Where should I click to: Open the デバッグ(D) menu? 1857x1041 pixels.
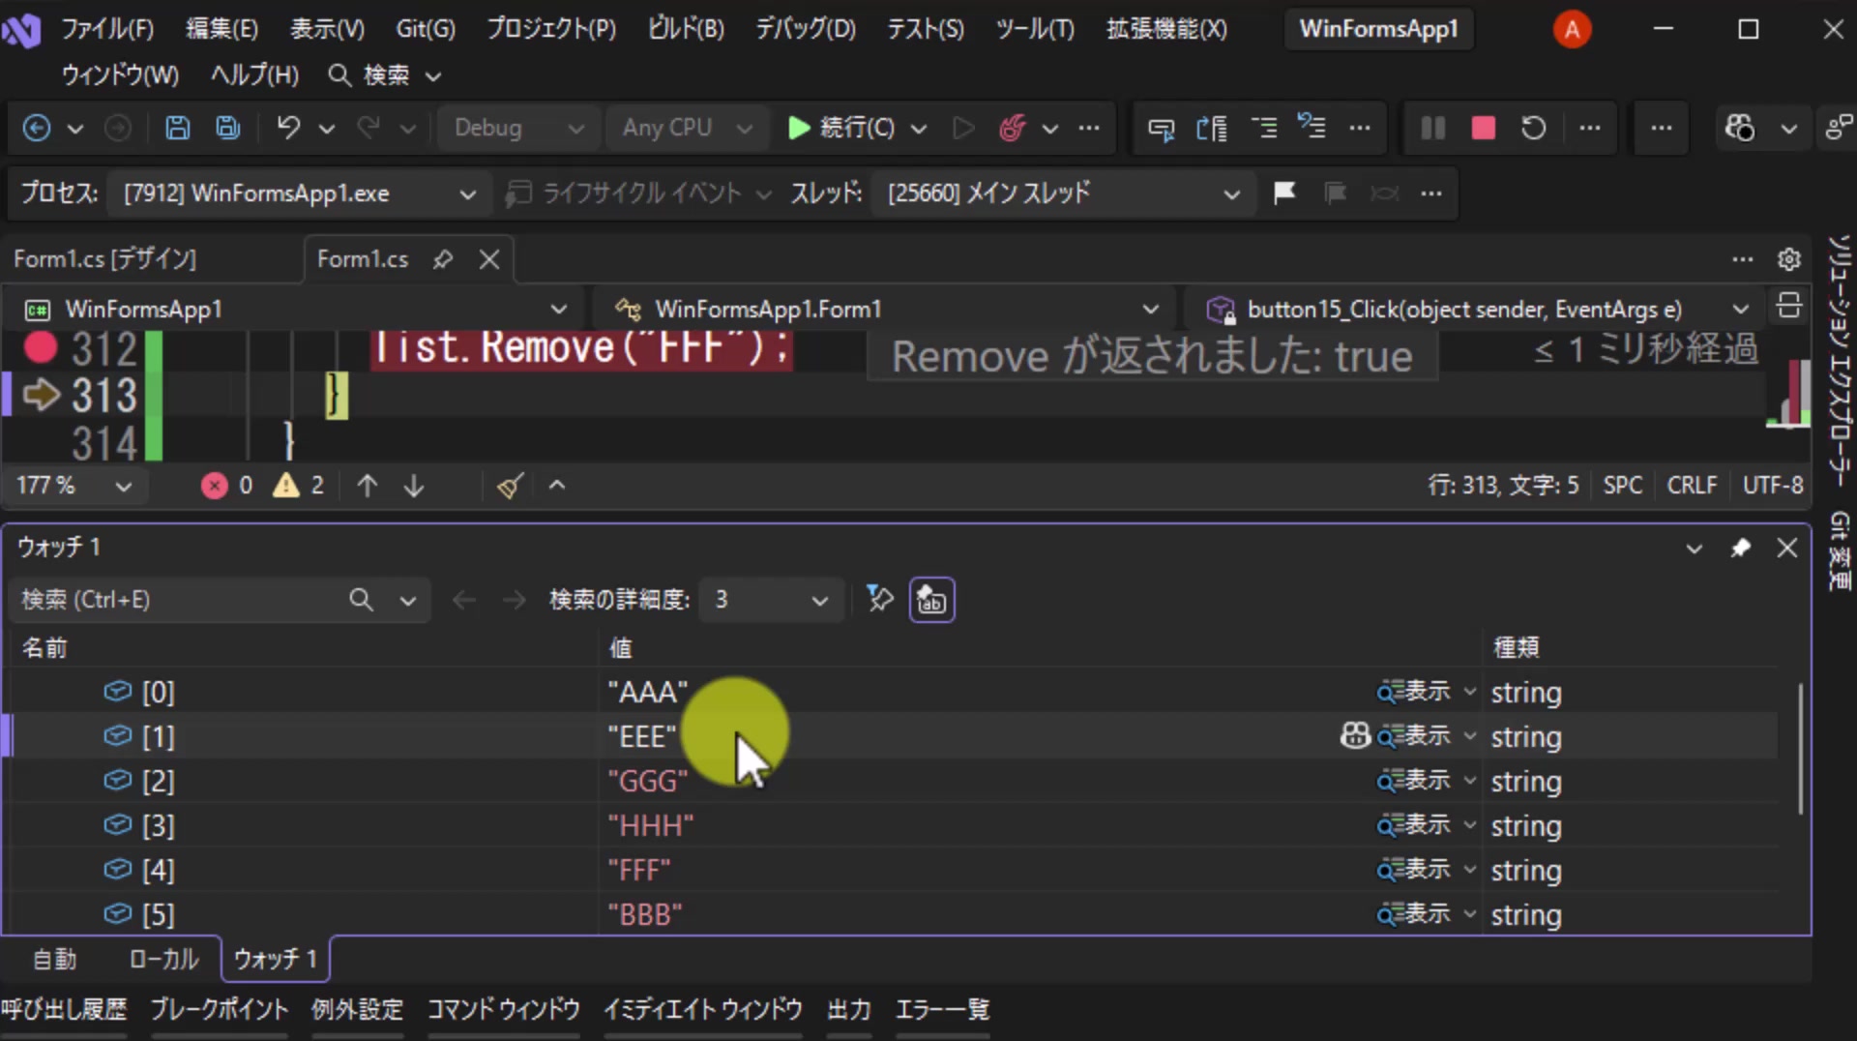point(806,29)
